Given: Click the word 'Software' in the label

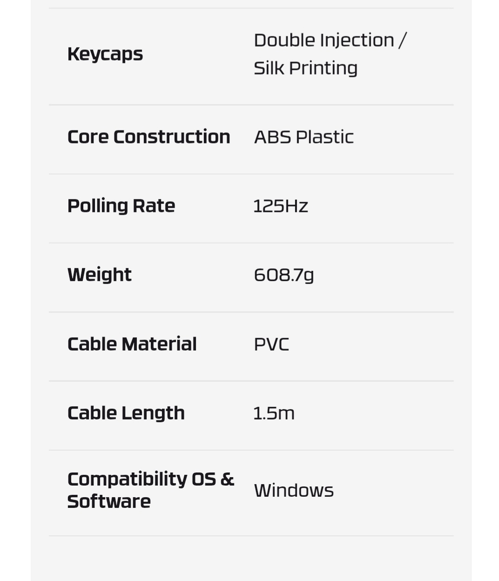Looking at the screenshot, I should coord(109,501).
